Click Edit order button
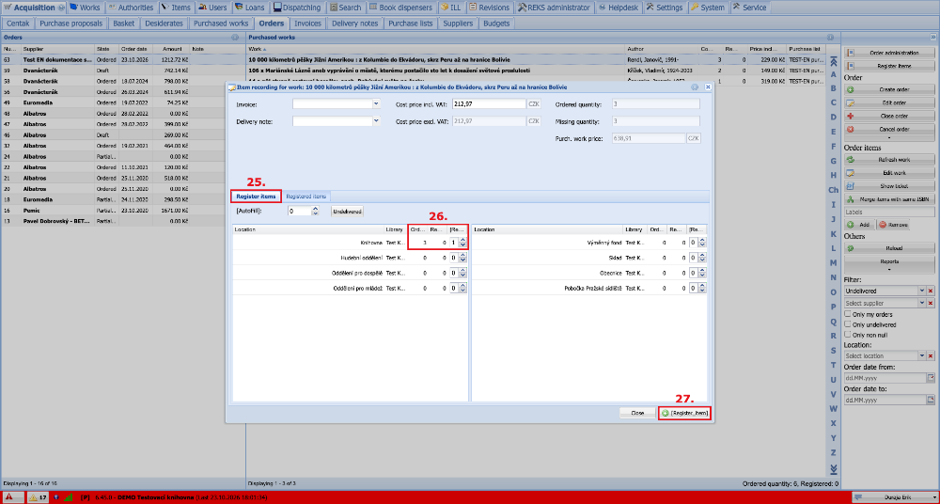 click(889, 102)
